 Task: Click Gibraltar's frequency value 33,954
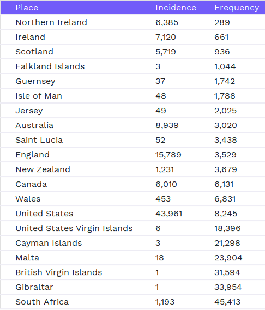[228, 287]
